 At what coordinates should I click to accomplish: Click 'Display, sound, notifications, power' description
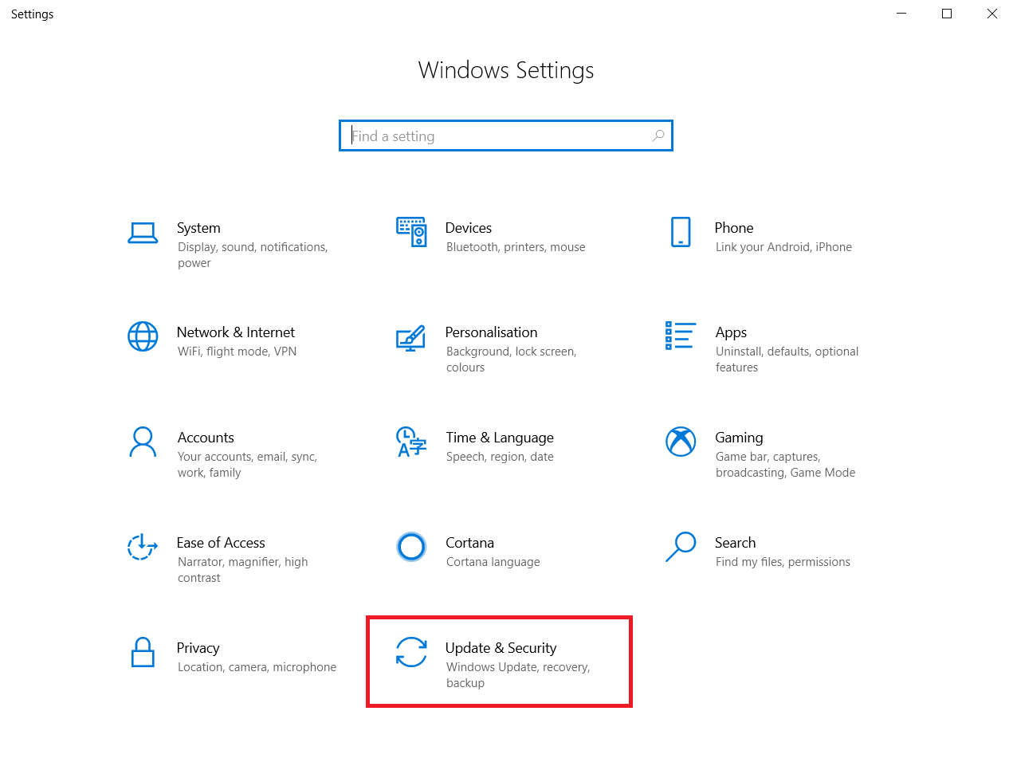coord(253,255)
